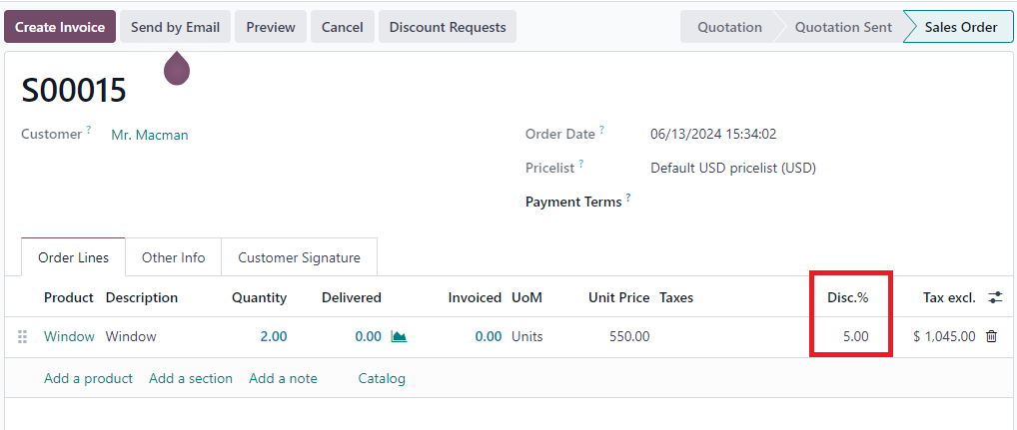
Task: Click the Preview button
Action: 271,27
